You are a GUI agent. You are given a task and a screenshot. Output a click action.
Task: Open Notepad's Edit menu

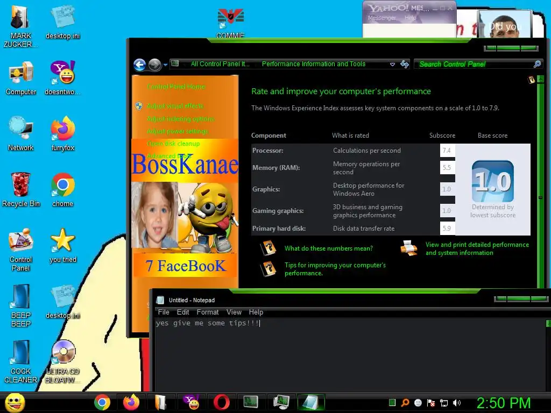[183, 312]
